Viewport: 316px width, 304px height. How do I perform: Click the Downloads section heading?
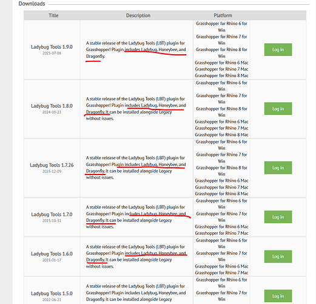(32, 4)
